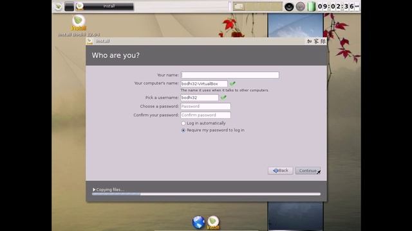This screenshot has width=412, height=231.
Task: Click the 'Who are you?' heading
Action: point(116,55)
